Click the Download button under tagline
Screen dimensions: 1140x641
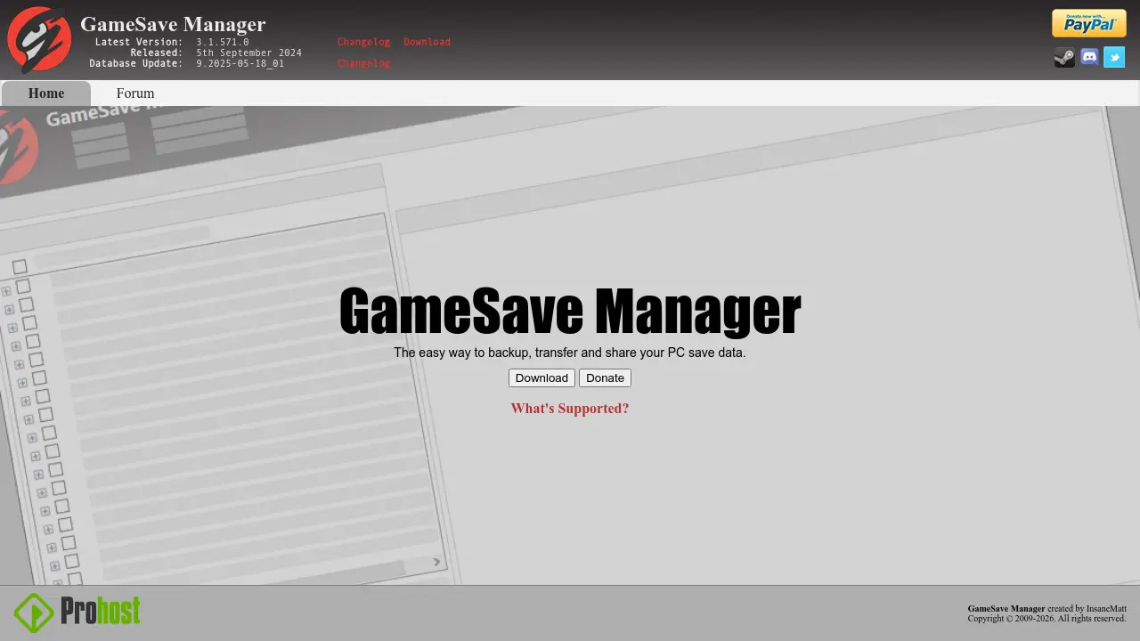541,378
